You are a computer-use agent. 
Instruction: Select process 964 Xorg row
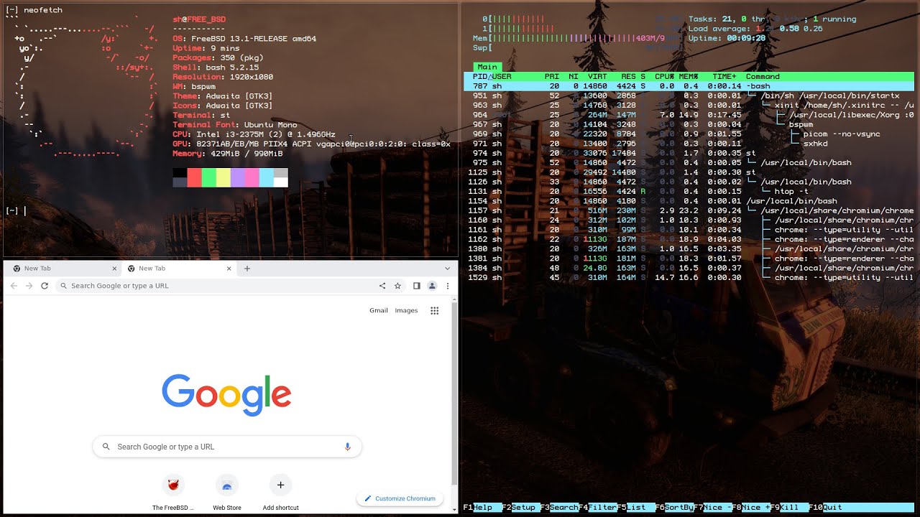point(689,115)
